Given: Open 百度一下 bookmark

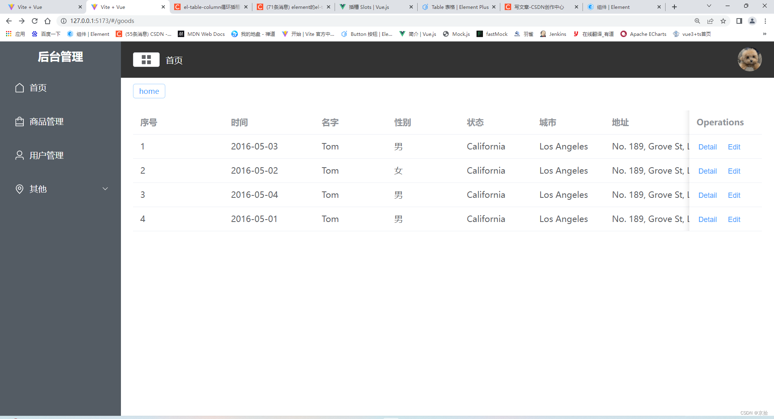Looking at the screenshot, I should tap(46, 34).
